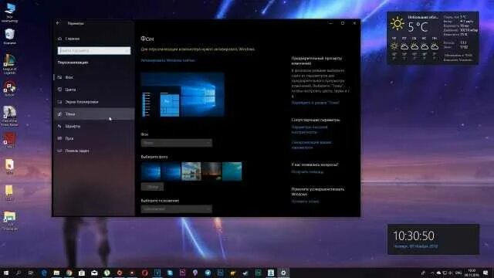Switch to the Темы (Themes) section
This screenshot has width=494, height=278.
[94, 114]
